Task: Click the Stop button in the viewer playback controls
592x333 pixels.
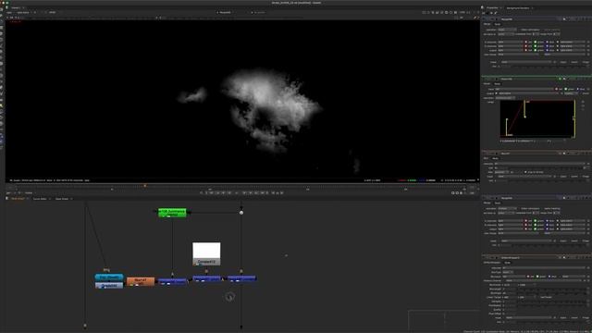Action: [237, 193]
